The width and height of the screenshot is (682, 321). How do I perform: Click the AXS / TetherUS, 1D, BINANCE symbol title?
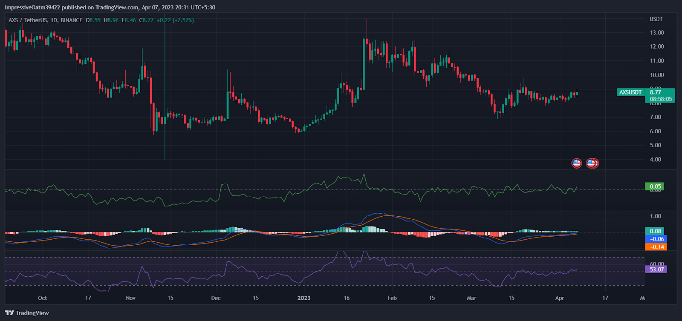(46, 20)
